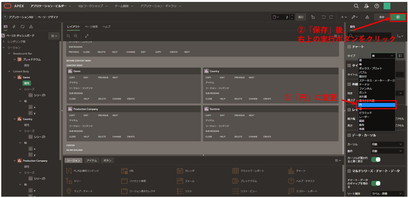The width and height of the screenshot is (408, 198).
Task: Click the redo arrow icon
Action: coord(331,17)
